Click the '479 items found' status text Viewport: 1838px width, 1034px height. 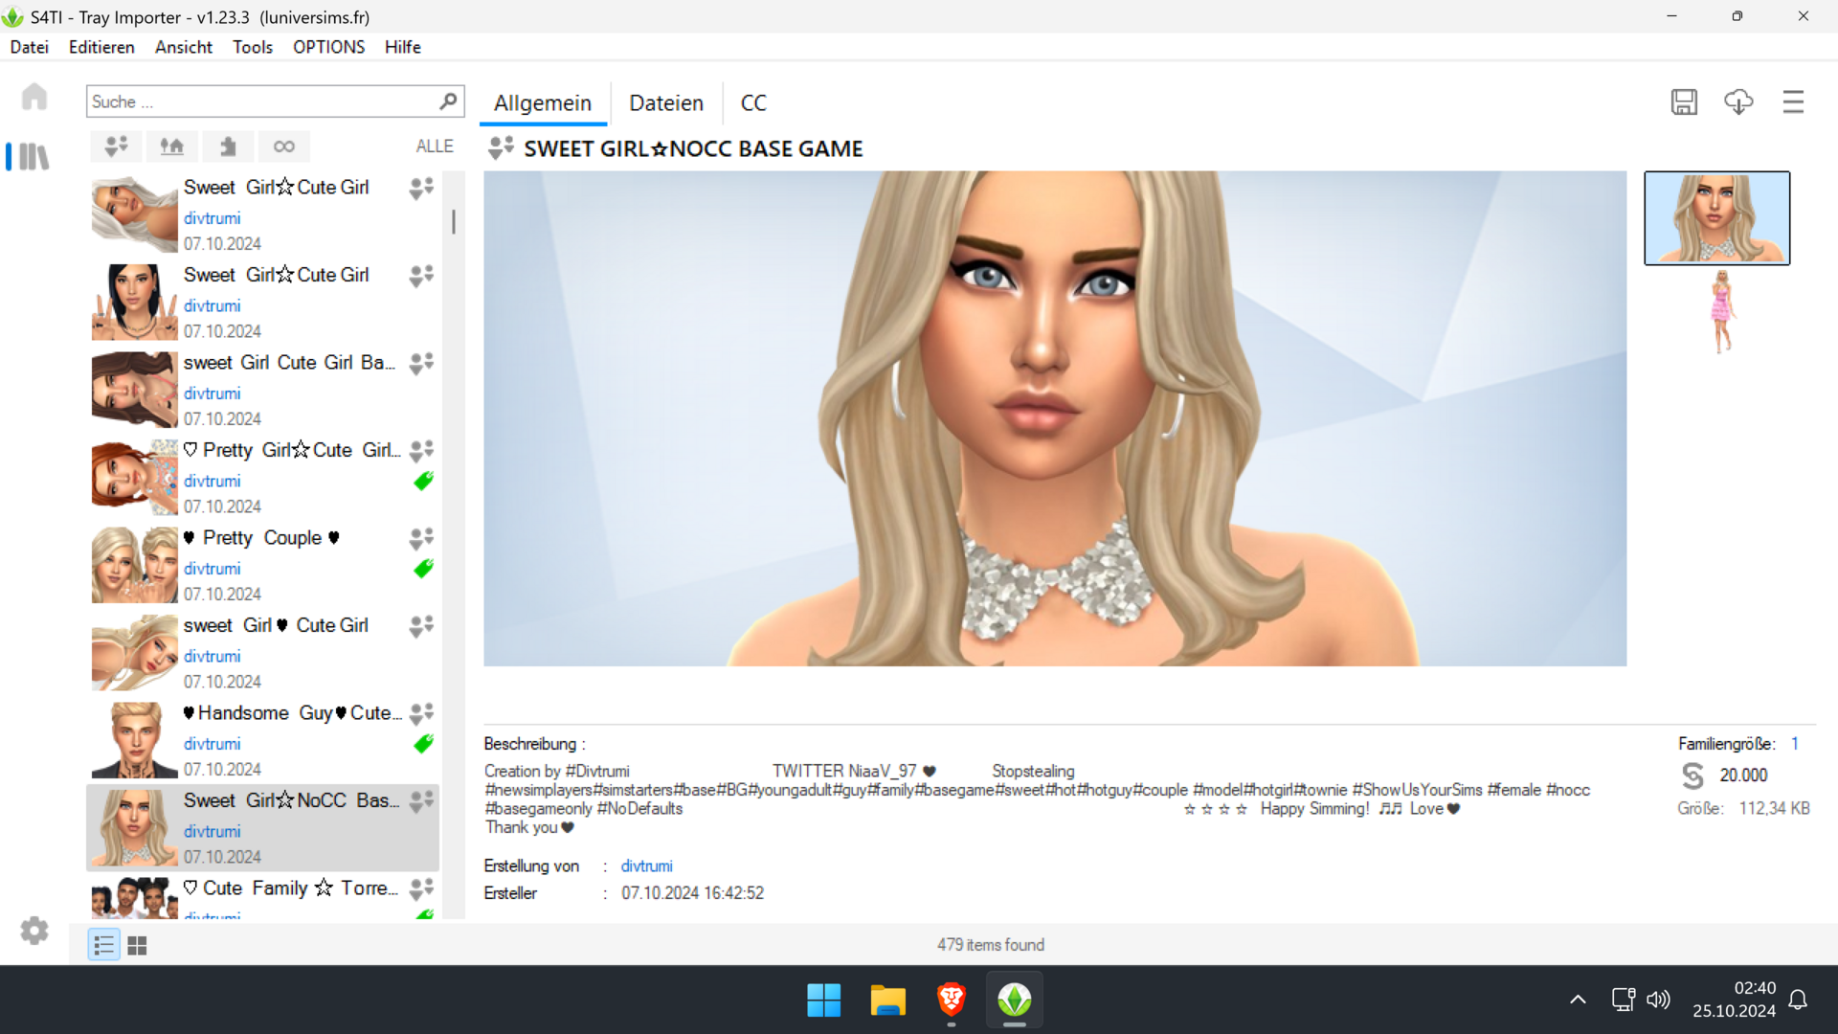click(x=991, y=945)
